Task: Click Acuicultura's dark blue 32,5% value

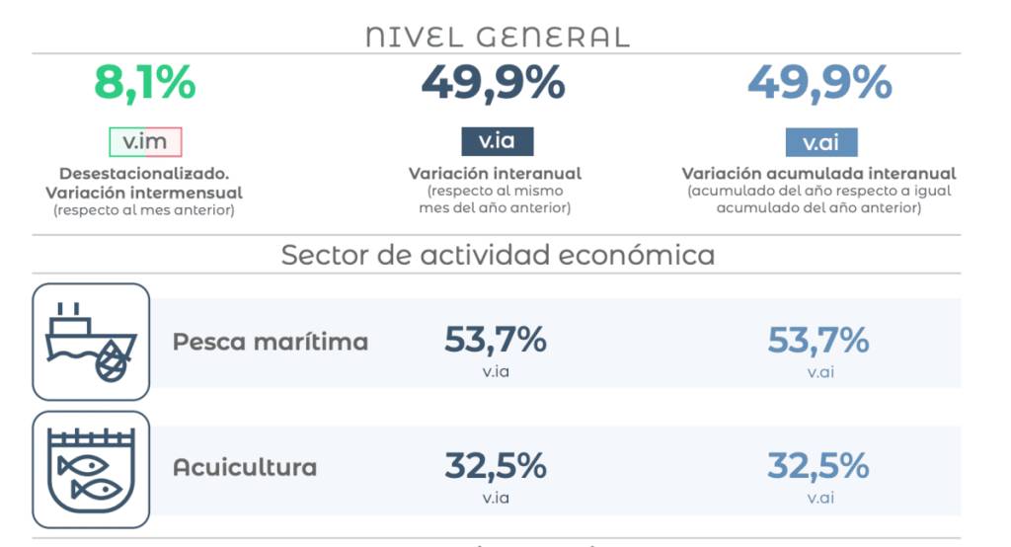Action: tap(495, 465)
